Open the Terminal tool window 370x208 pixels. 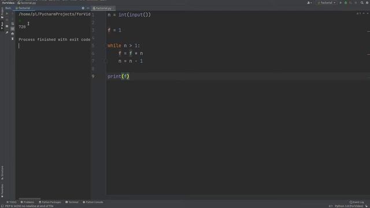tap(72, 202)
